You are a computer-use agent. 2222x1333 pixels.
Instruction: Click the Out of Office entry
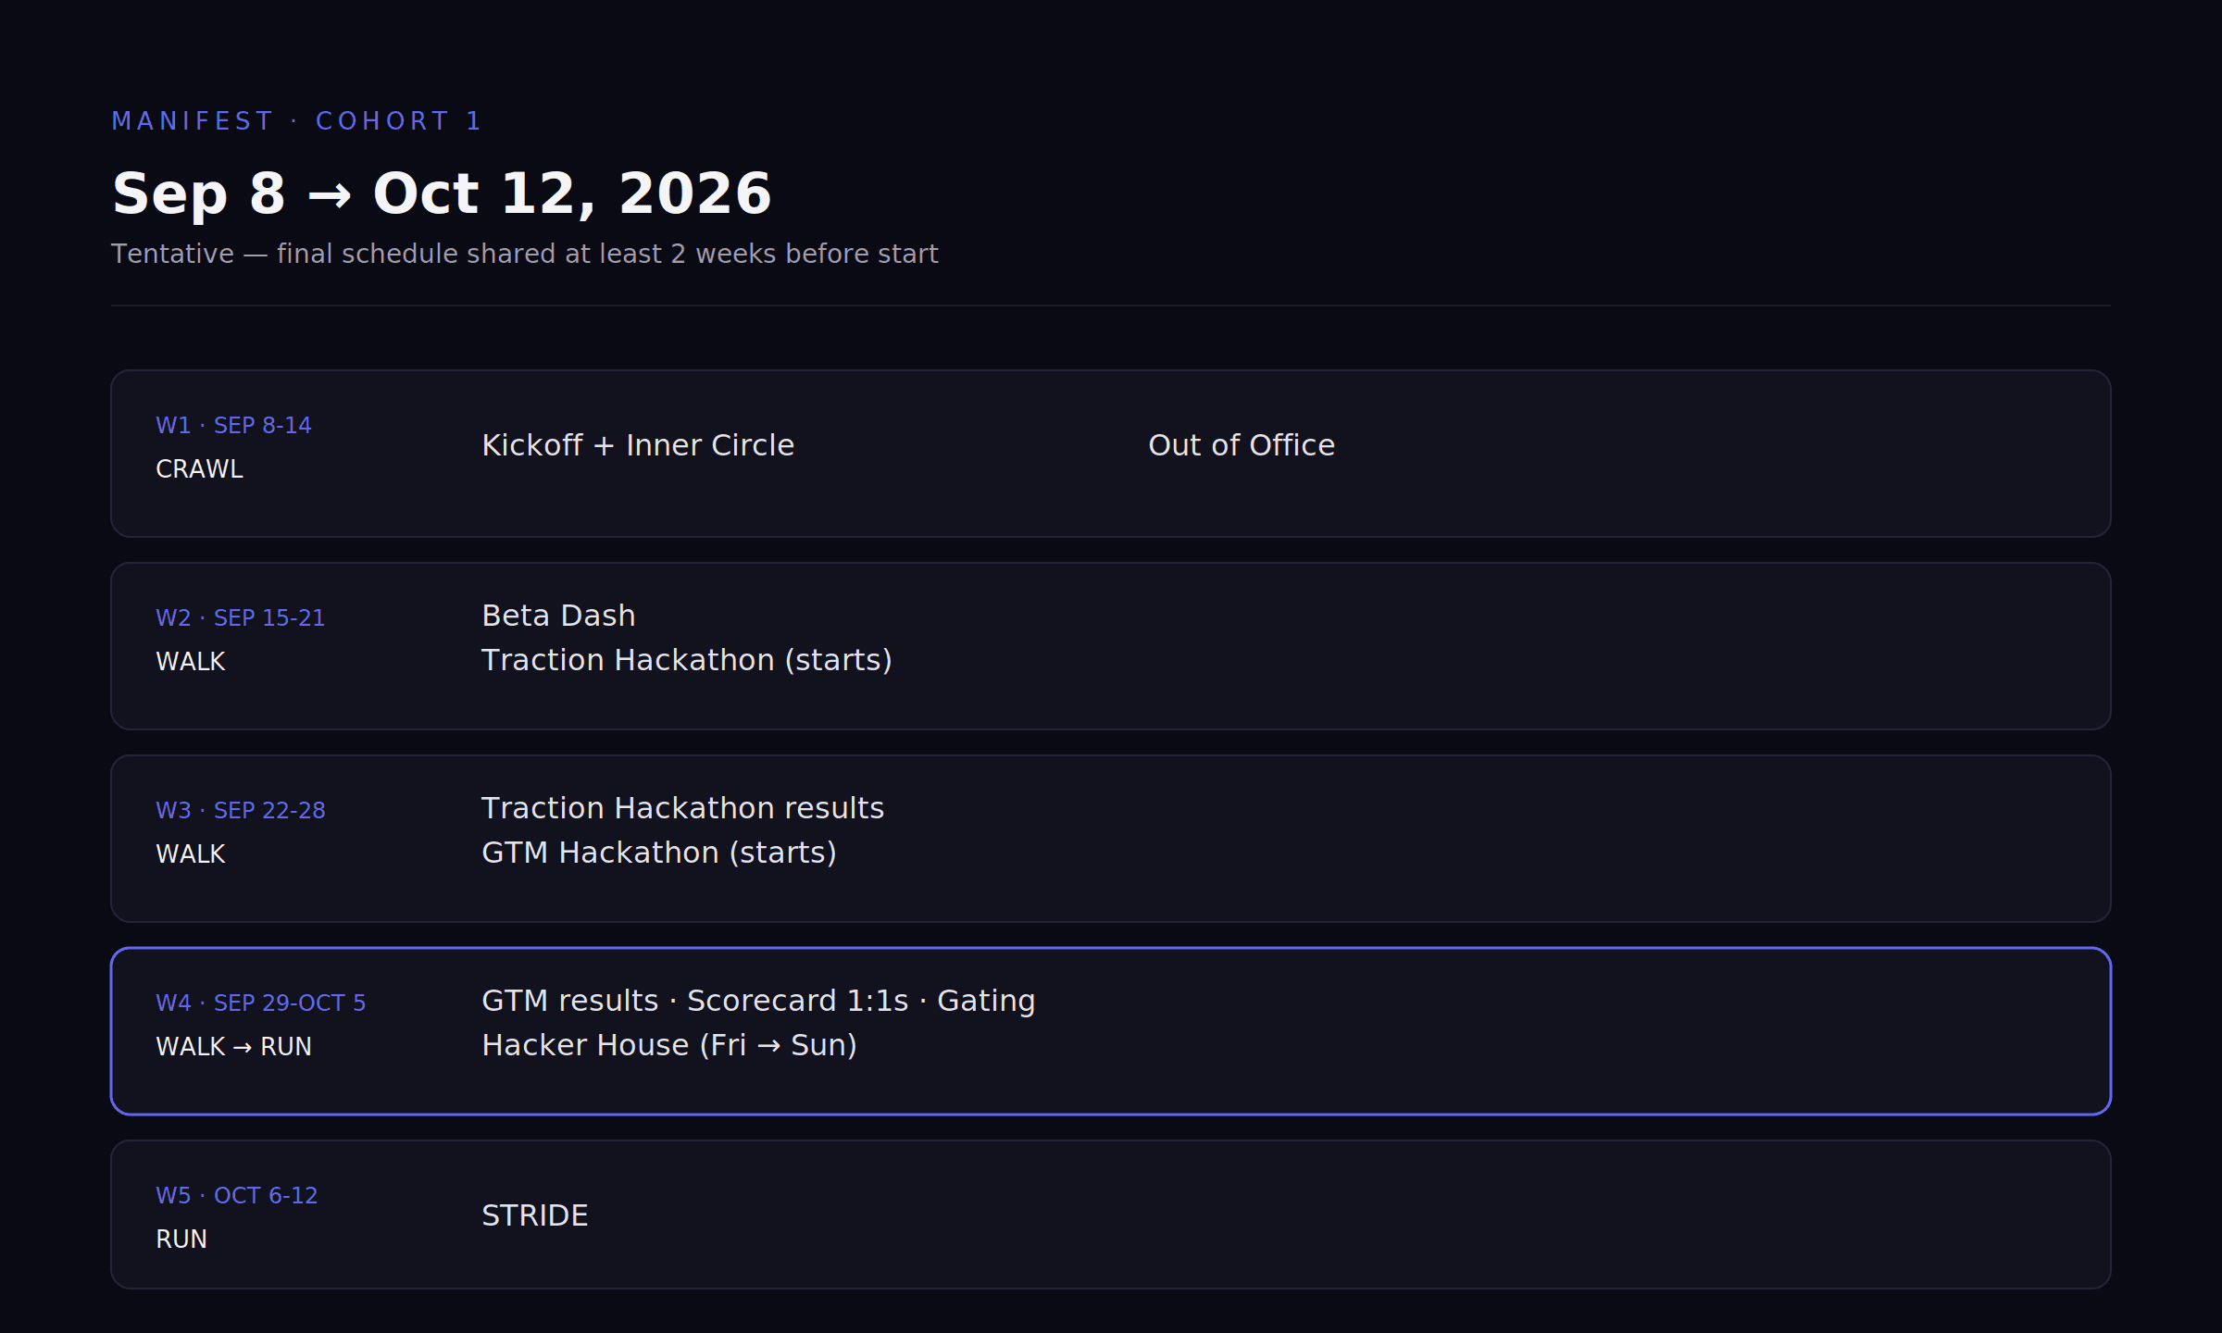click(x=1242, y=445)
